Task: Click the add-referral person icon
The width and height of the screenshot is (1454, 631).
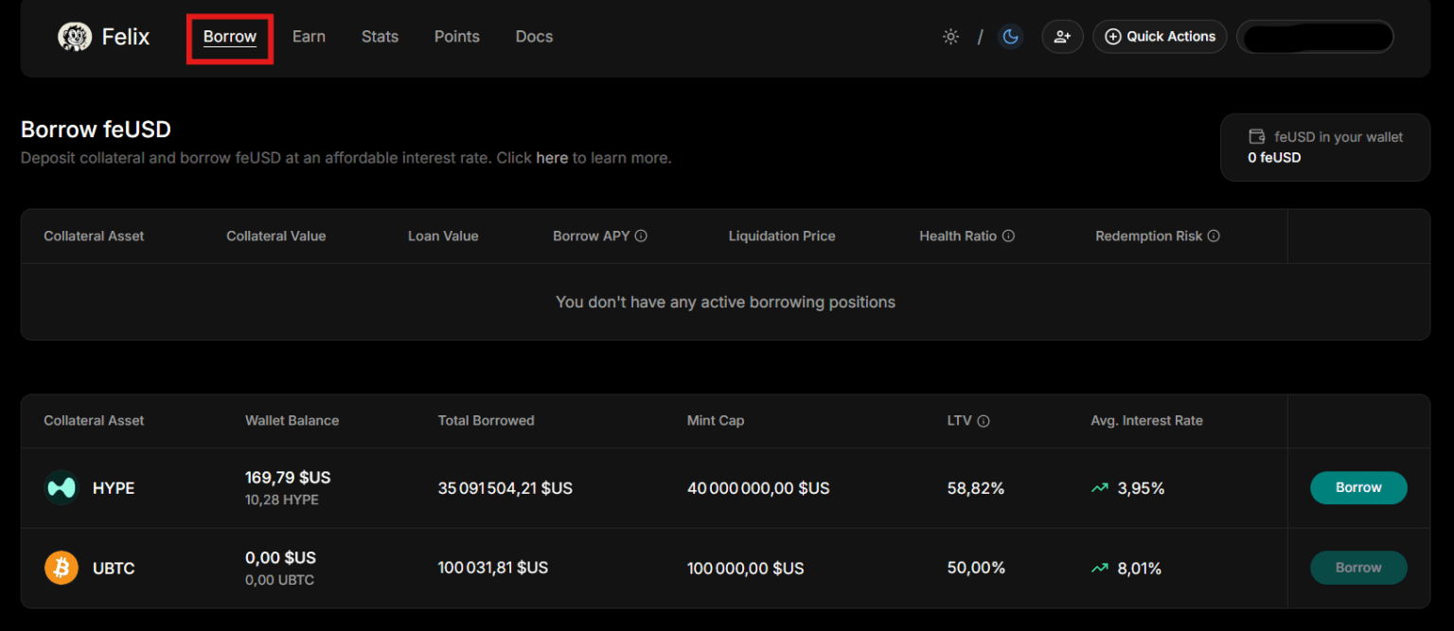Action: pos(1062,36)
